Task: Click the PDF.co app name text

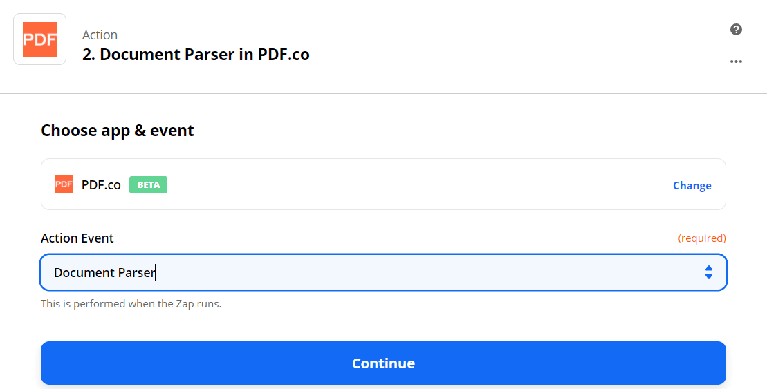Action: tap(101, 185)
